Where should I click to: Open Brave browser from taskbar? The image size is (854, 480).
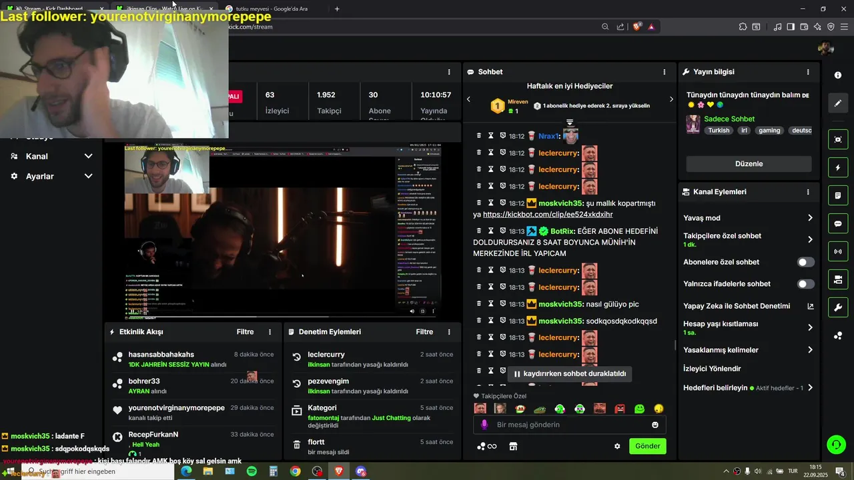click(x=339, y=471)
